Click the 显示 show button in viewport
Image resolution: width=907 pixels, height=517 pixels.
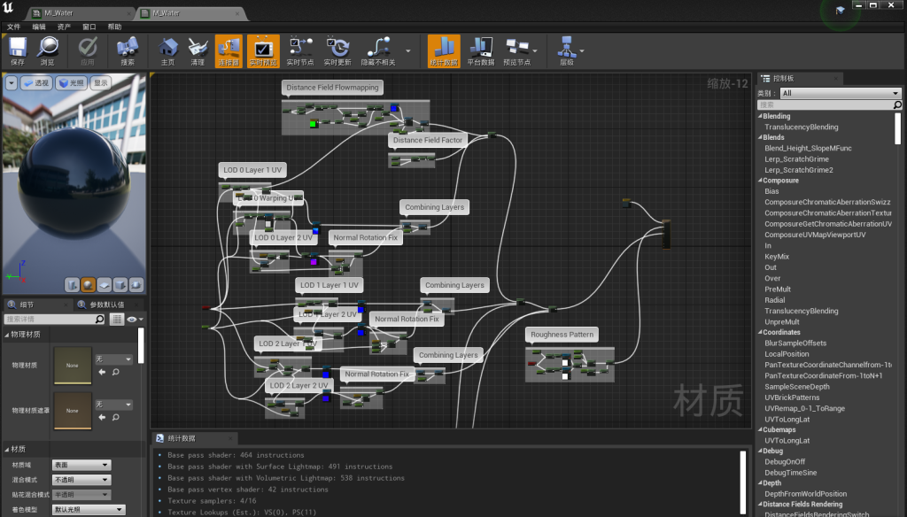(x=101, y=83)
